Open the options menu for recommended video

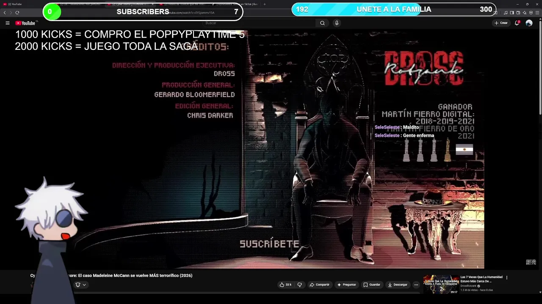(x=506, y=278)
